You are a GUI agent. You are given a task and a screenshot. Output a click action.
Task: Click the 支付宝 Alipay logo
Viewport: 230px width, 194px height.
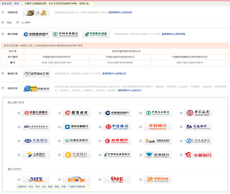point(36,179)
